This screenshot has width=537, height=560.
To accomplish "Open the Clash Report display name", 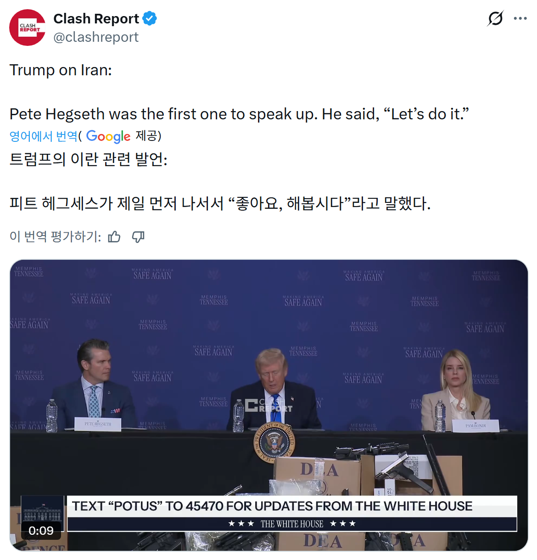I will coord(96,18).
